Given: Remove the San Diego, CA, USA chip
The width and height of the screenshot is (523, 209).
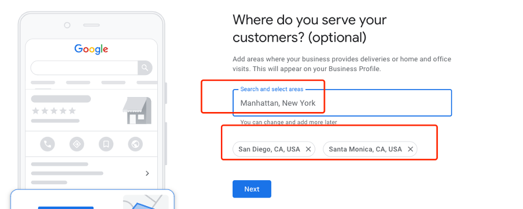Looking at the screenshot, I should tap(308, 149).
